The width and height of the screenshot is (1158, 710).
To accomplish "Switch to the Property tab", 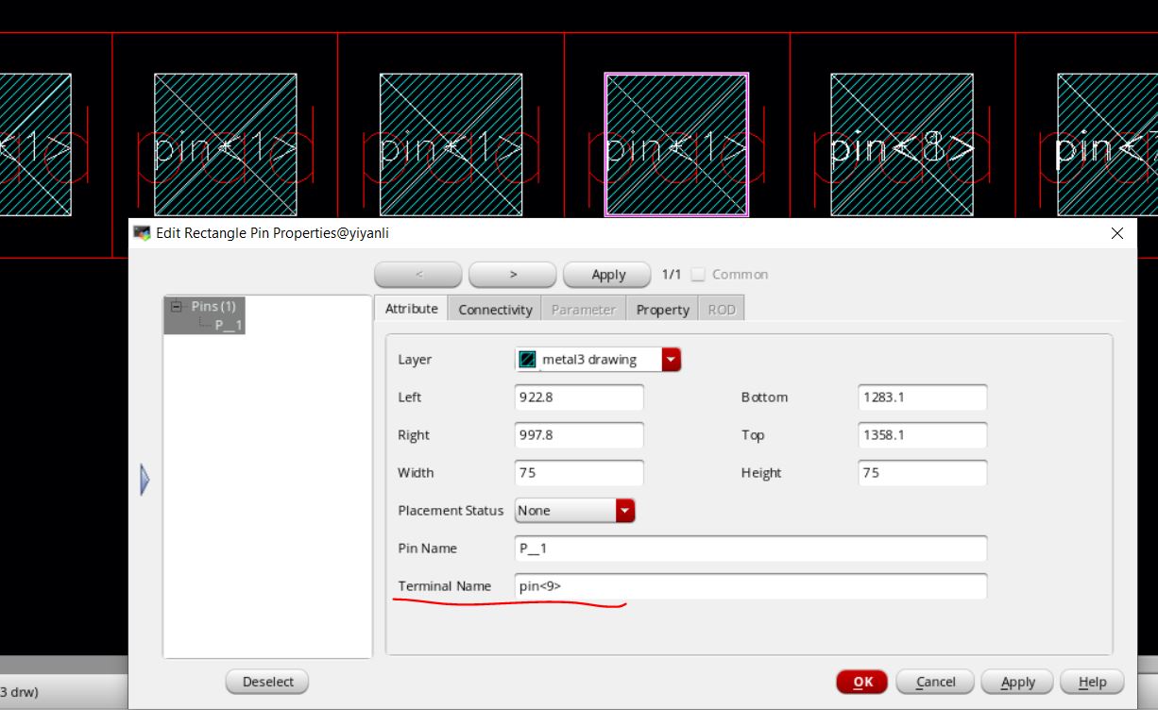I will point(662,310).
